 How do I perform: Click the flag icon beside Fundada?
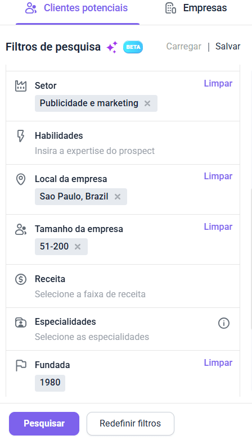[x=20, y=365]
